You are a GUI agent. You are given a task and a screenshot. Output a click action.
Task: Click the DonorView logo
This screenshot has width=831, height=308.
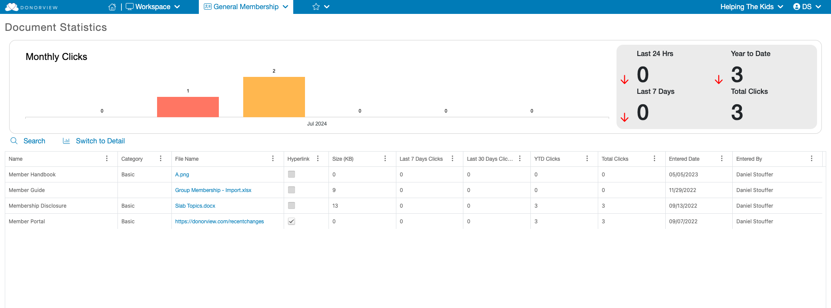tap(31, 7)
